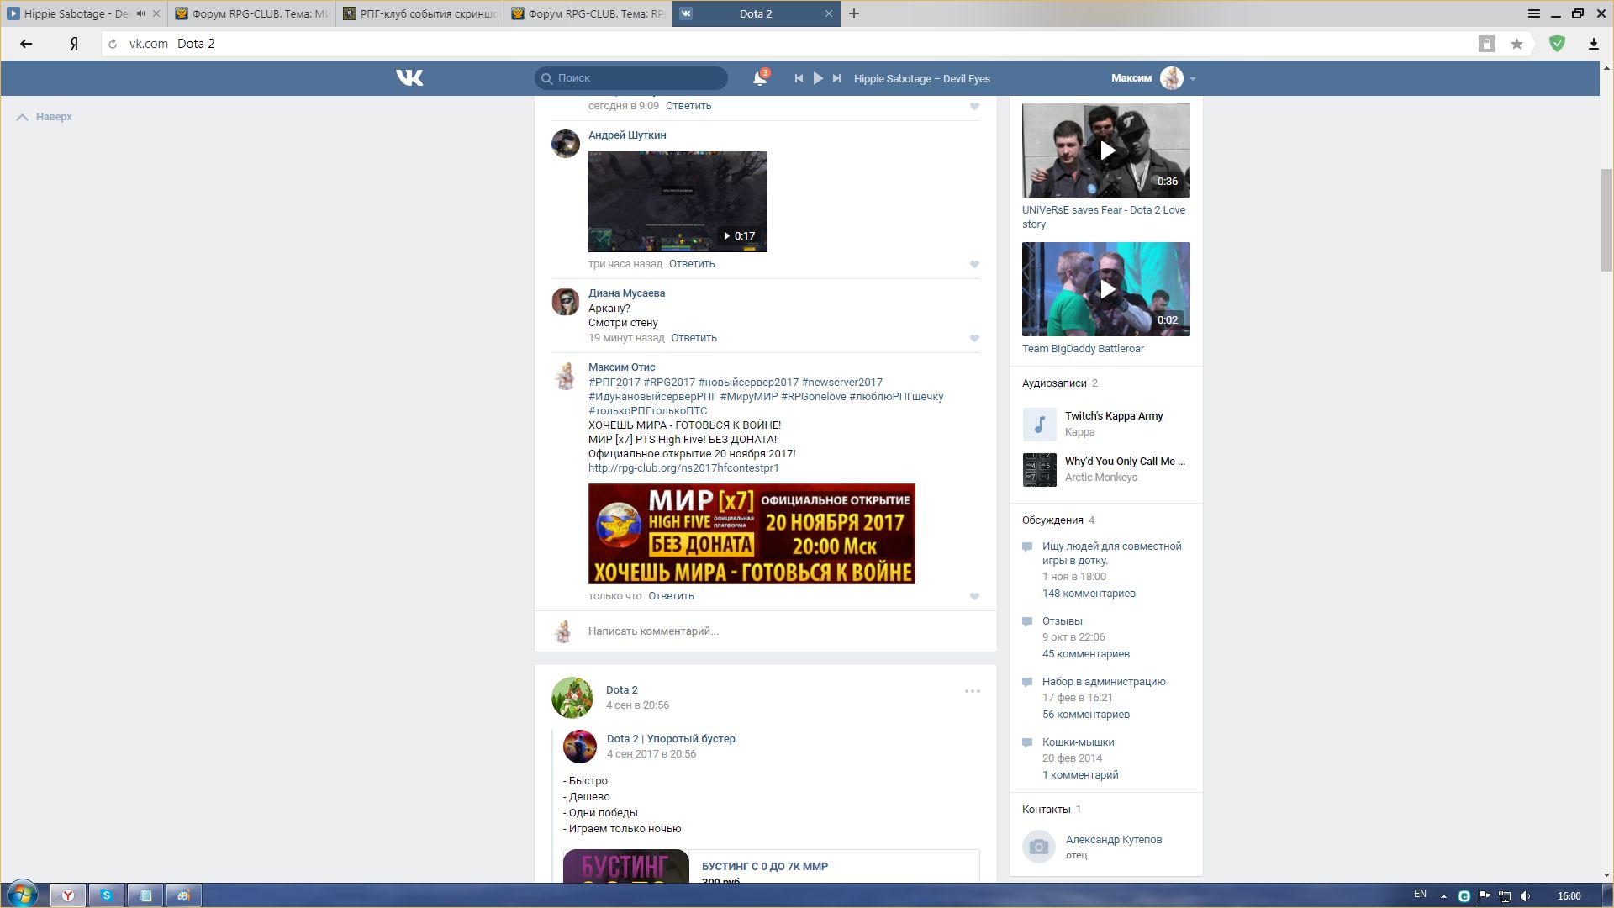Reply to Диана Мусаева's comment
Image resolution: width=1614 pixels, height=908 pixels.
point(694,338)
